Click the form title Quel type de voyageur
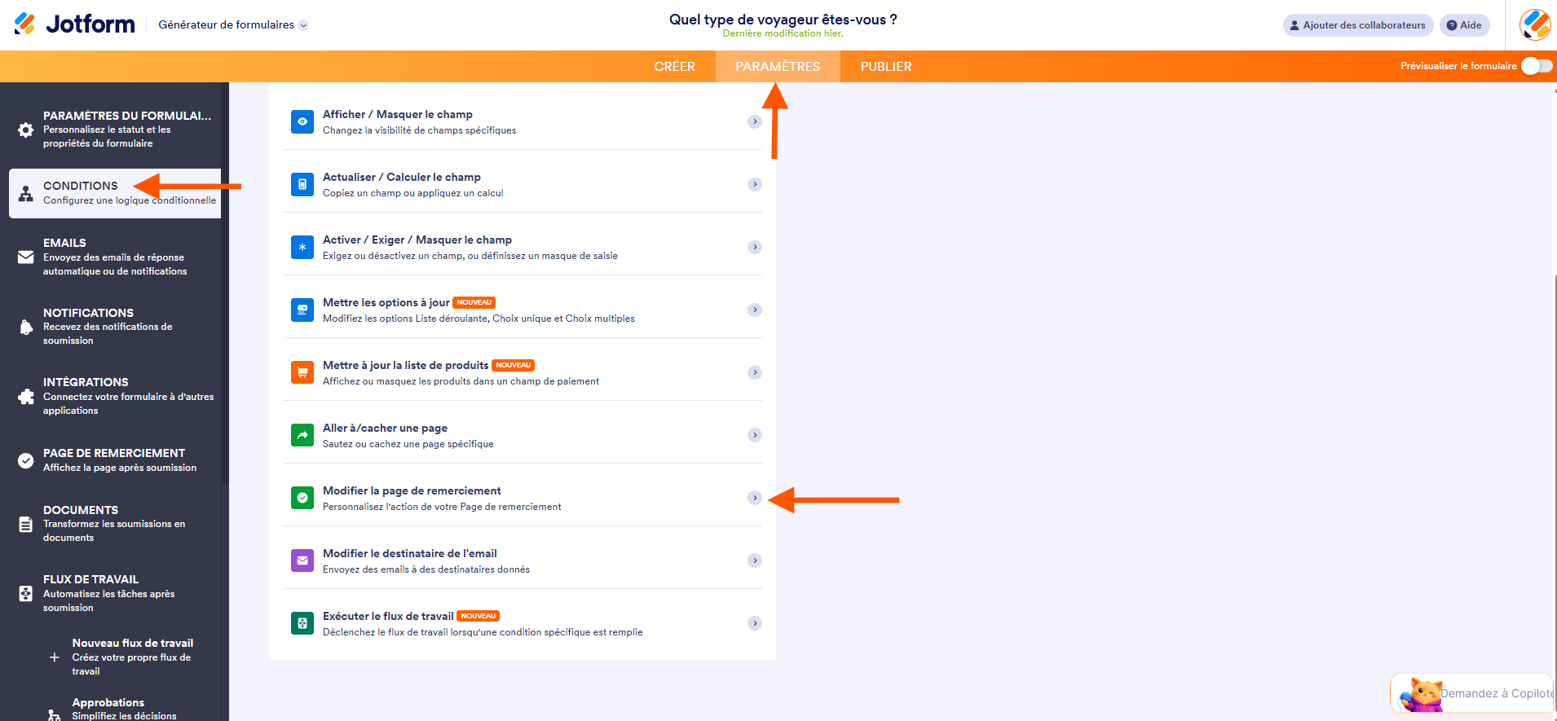The width and height of the screenshot is (1557, 721). click(783, 20)
